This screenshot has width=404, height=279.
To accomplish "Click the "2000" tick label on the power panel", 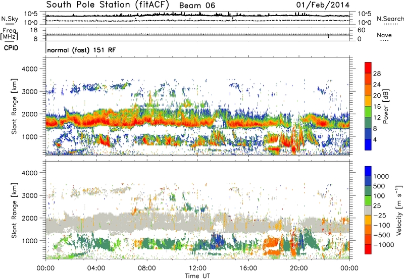I will [x=29, y=114].
